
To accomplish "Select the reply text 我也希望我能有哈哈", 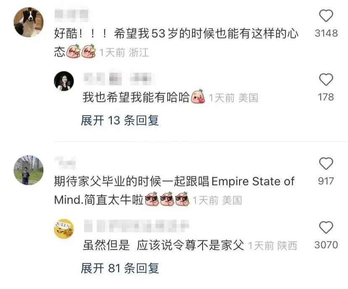I will [x=136, y=97].
